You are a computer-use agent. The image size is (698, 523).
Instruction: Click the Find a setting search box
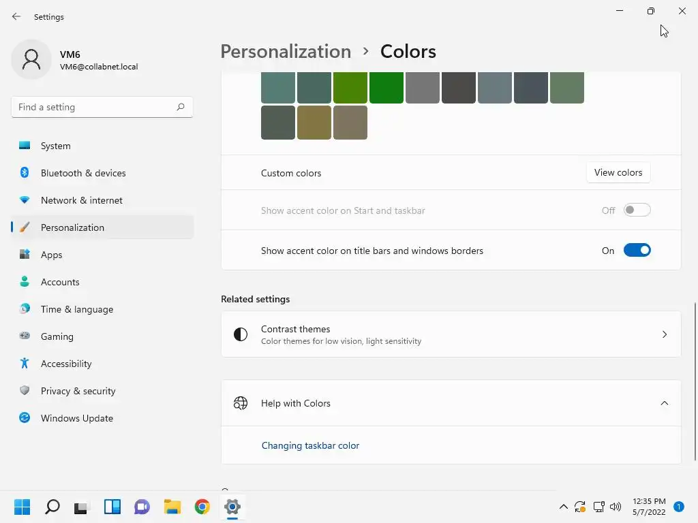click(102, 107)
